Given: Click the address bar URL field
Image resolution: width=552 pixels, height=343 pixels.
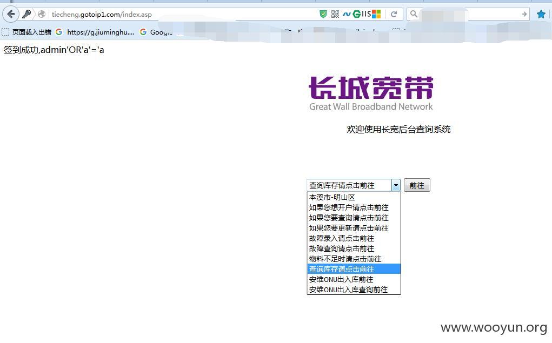Looking at the screenshot, I should pos(183,14).
